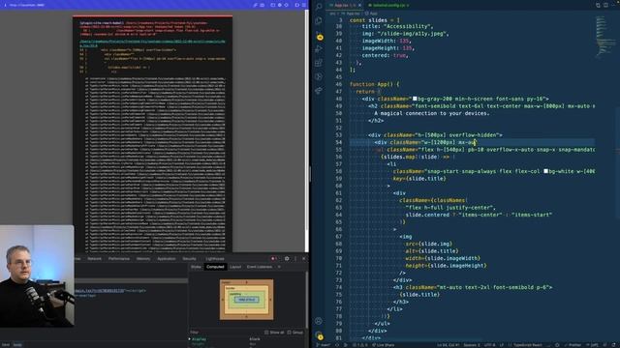Click the split editor icon in VS Code
The image size is (620, 348).
click(x=605, y=5)
